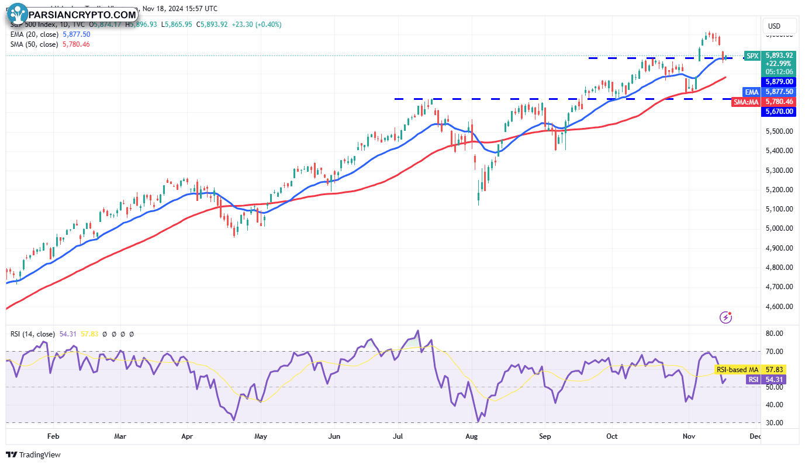Click the red 5,780.46 axis value

(x=779, y=102)
